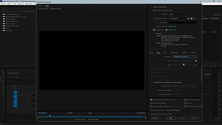Select the Selection tool in Premiere tools panel

point(3,72)
